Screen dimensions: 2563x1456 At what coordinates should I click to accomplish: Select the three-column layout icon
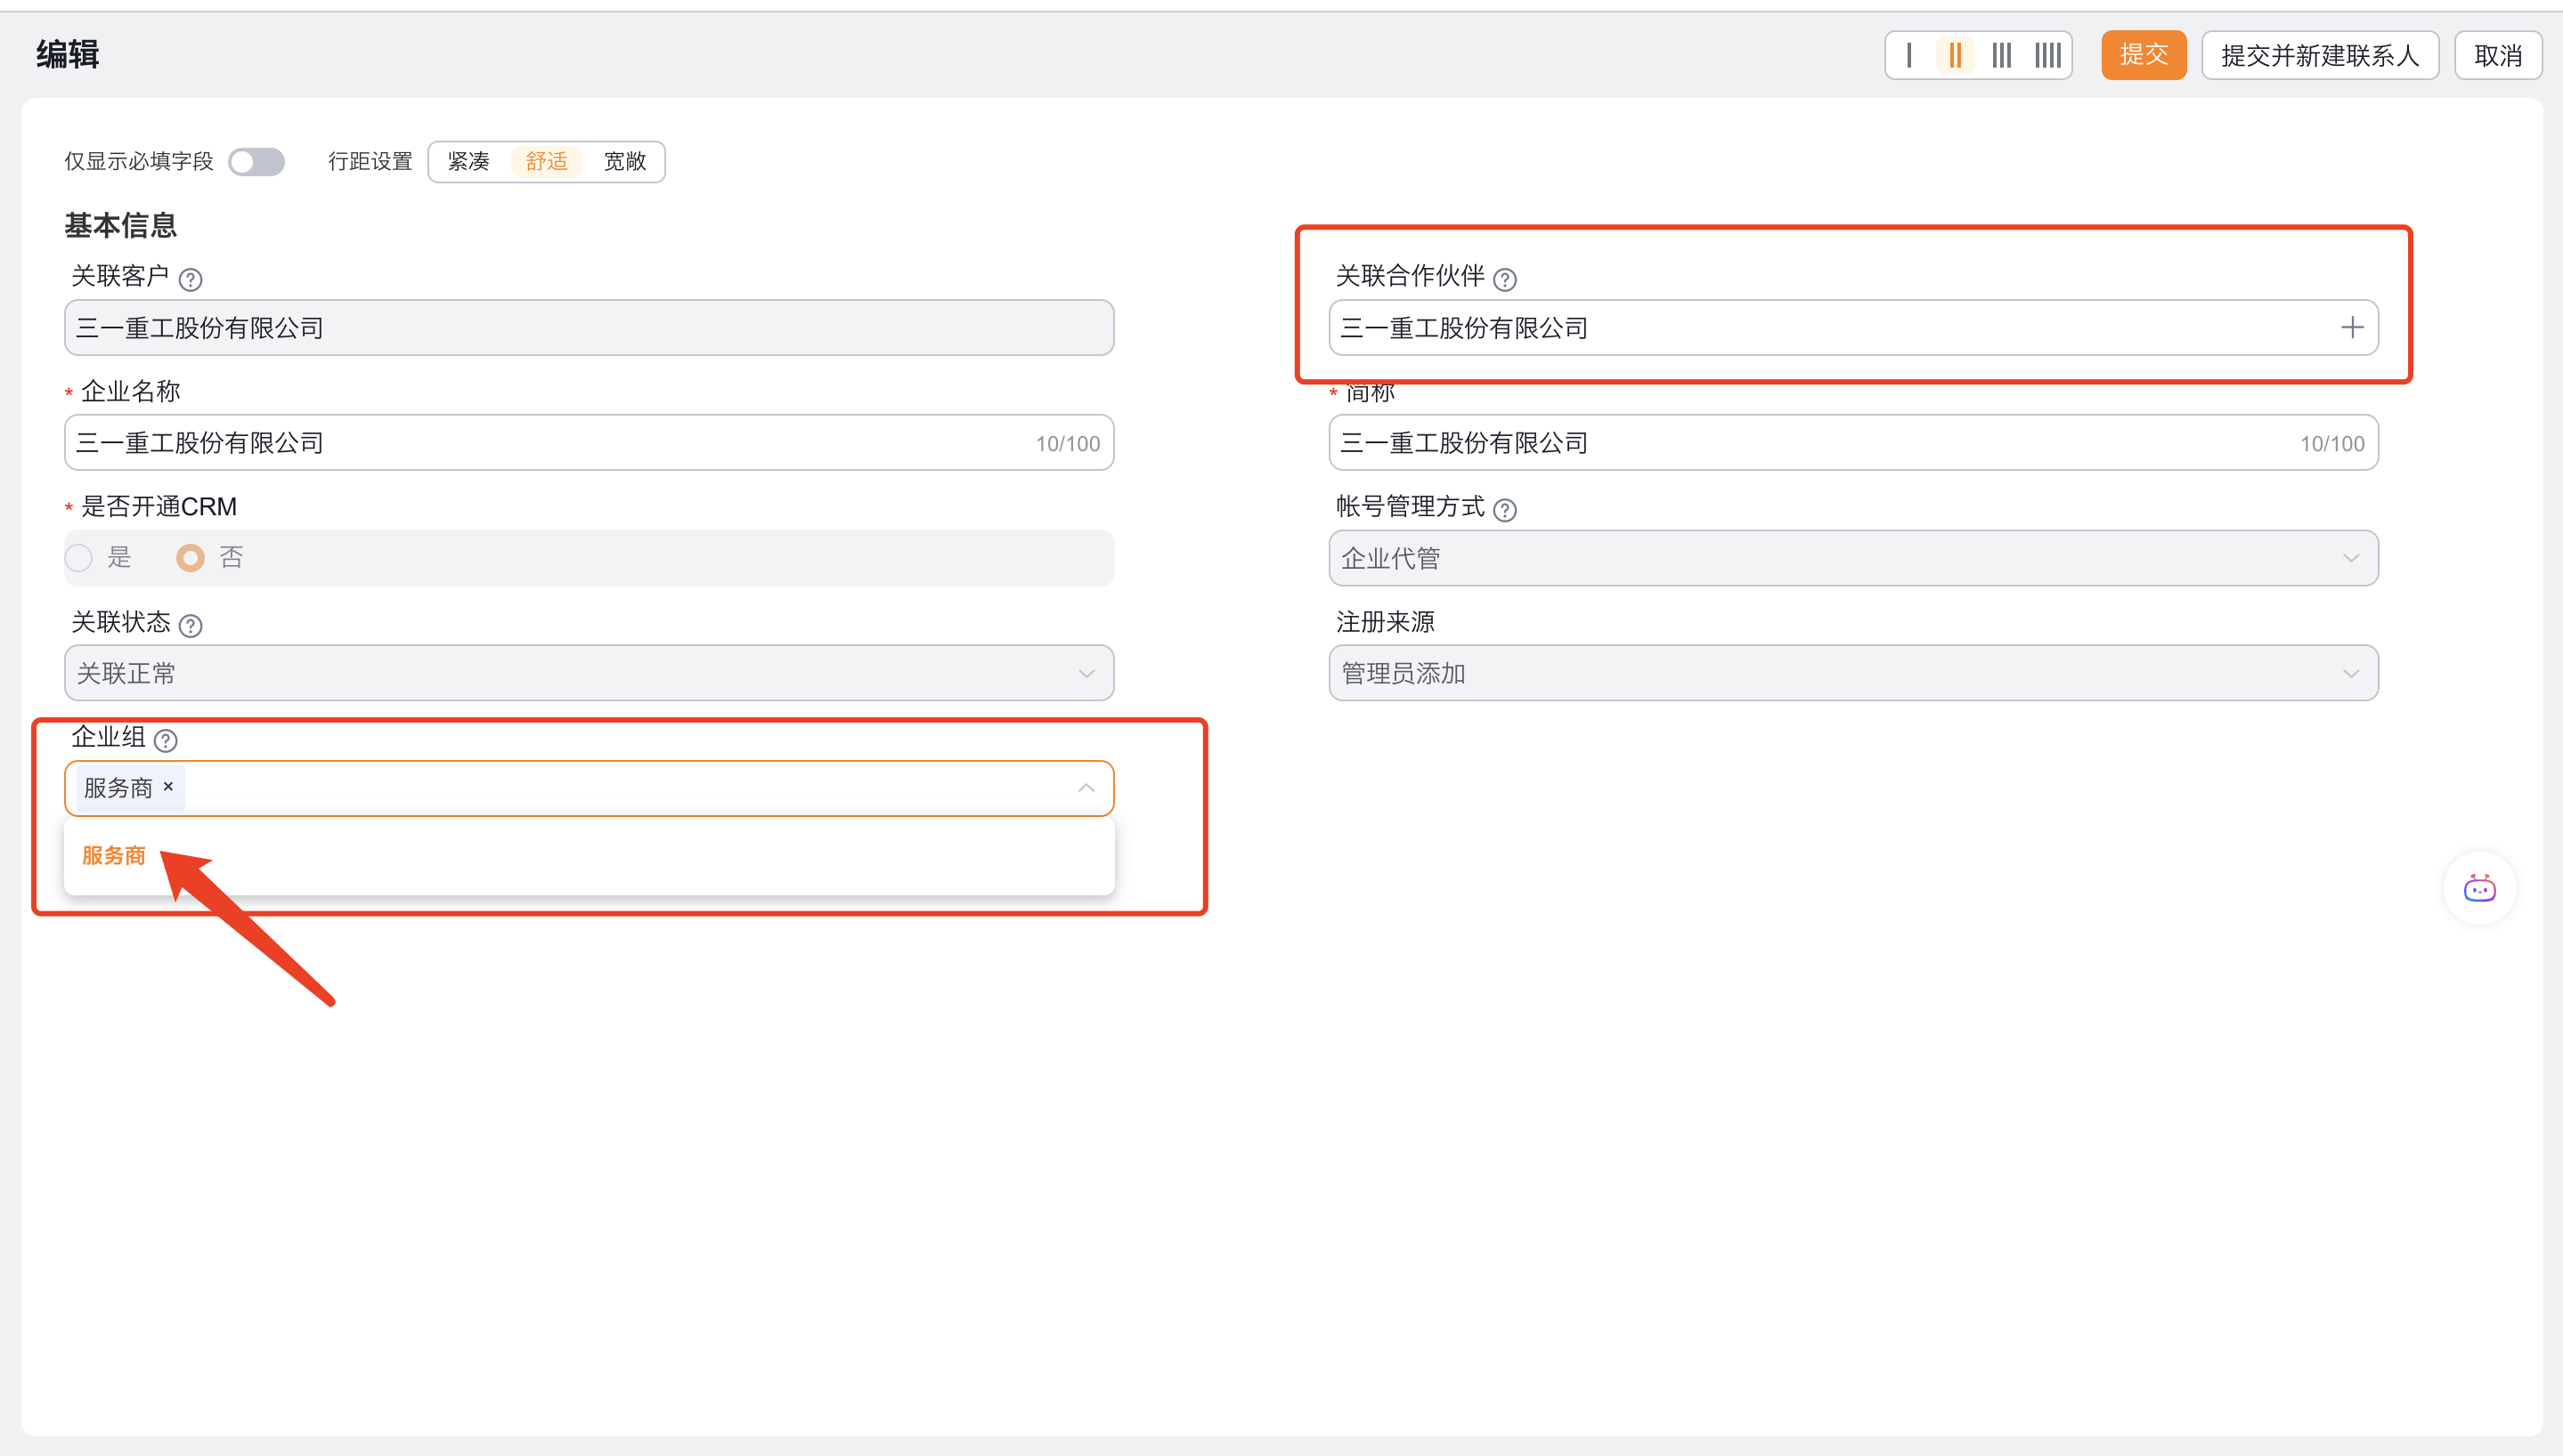[2001, 55]
